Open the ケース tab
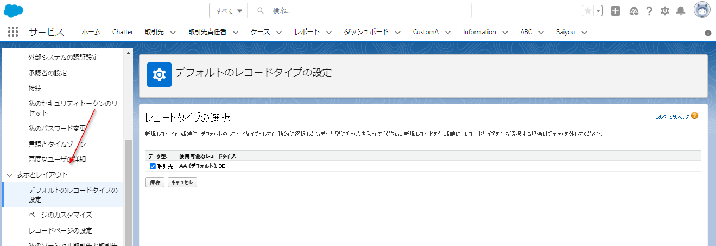 [260, 32]
